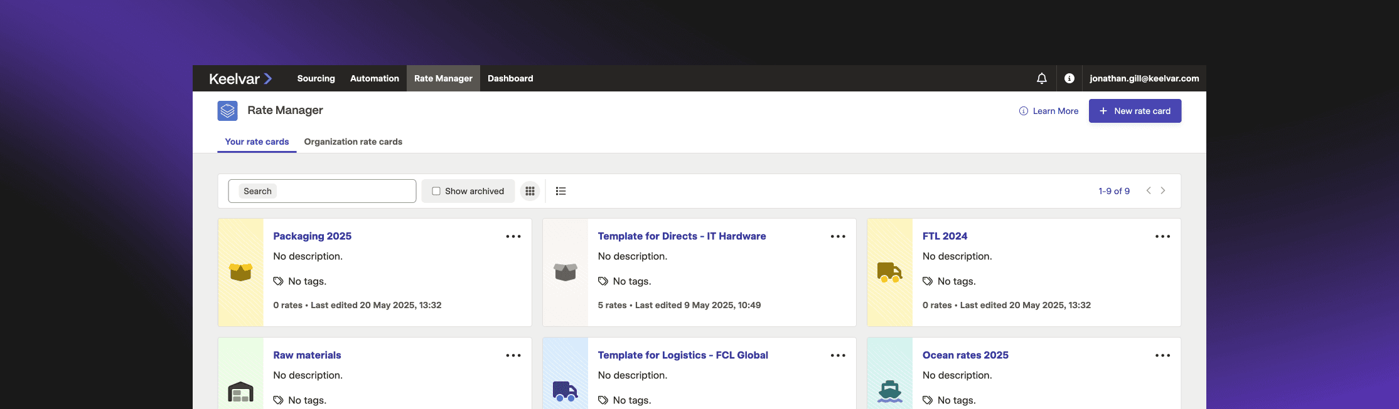
Task: Click the tag icon on Template for Directs
Action: (603, 281)
